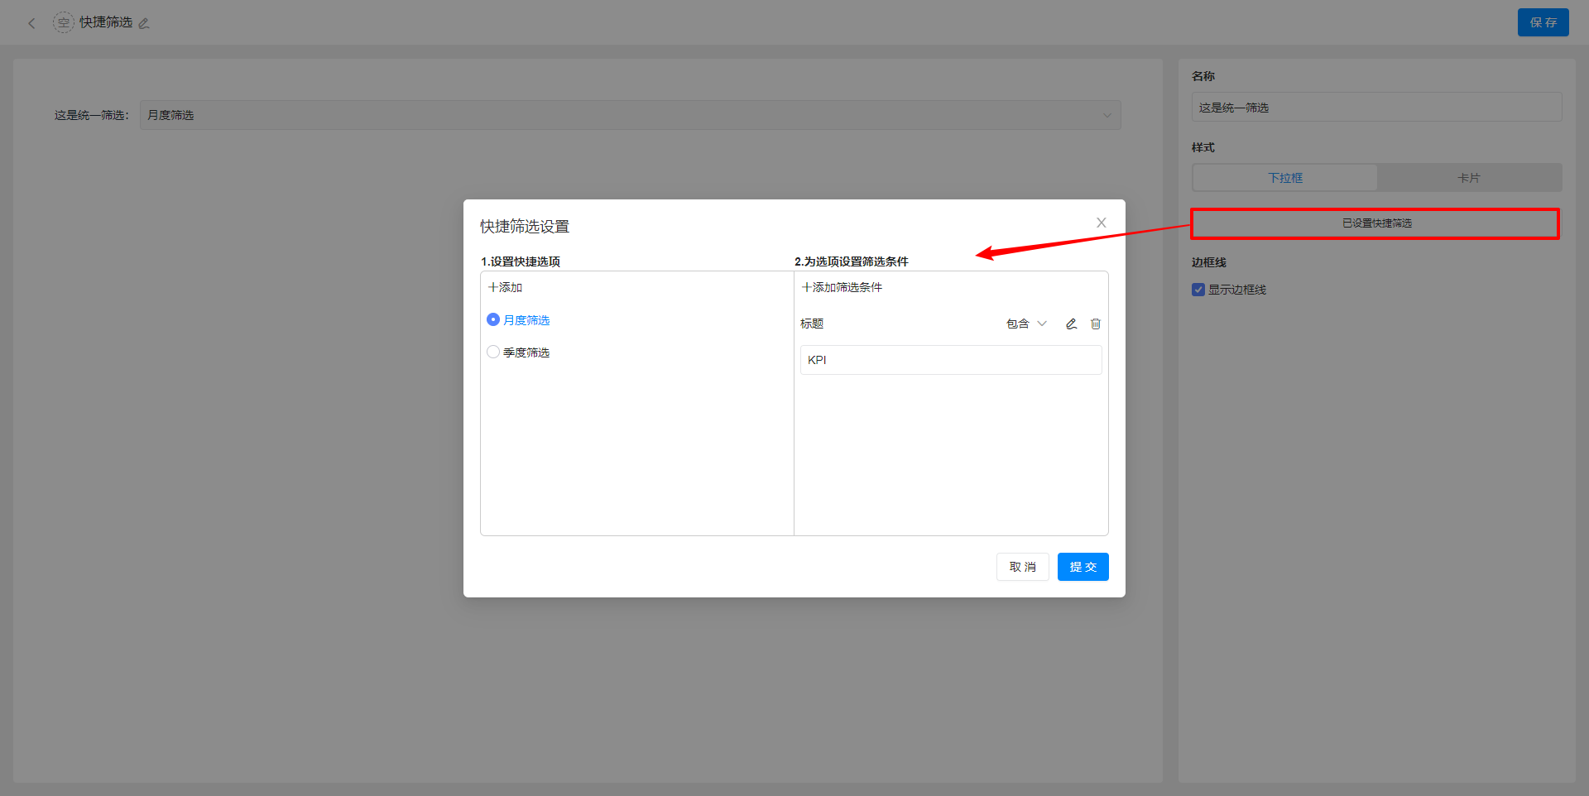Delete the 标题 filter condition via trash icon
This screenshot has width=1589, height=796.
click(x=1096, y=324)
